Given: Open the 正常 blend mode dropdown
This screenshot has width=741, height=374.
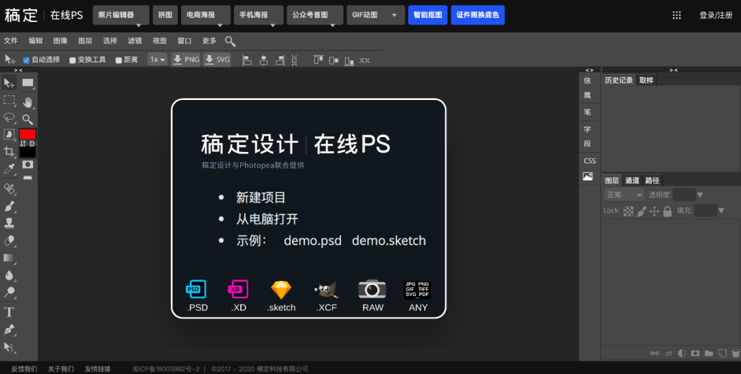Looking at the screenshot, I should pos(624,195).
